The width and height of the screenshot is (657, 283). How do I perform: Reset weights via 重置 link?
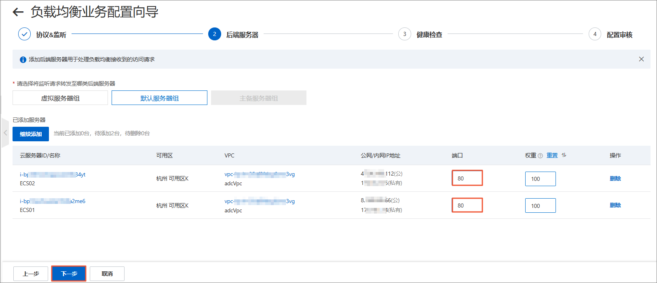pyautogui.click(x=552, y=155)
